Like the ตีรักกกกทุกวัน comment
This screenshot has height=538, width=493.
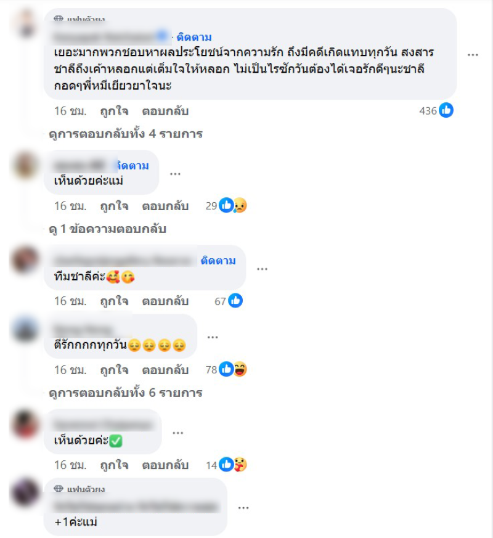pyautogui.click(x=114, y=370)
